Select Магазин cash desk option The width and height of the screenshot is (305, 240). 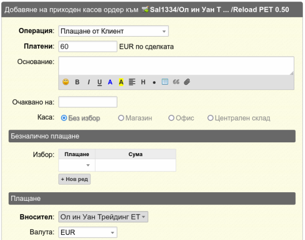[121, 118]
